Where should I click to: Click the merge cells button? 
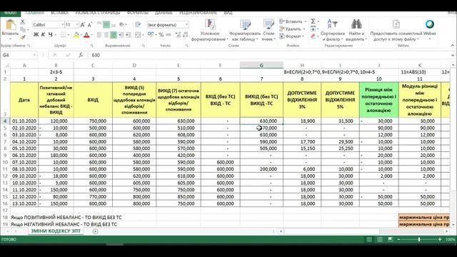pyautogui.click(x=138, y=35)
